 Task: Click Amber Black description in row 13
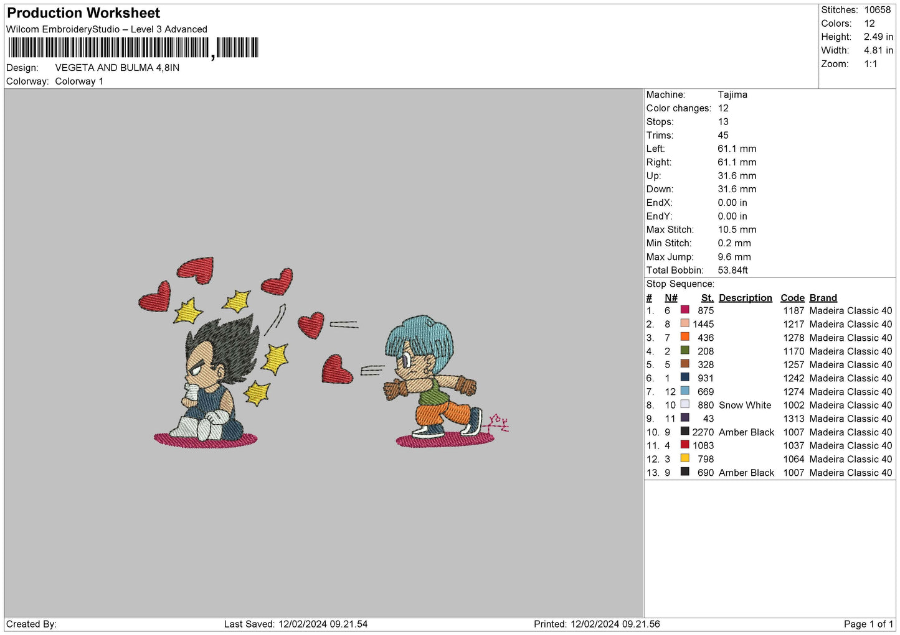(746, 473)
